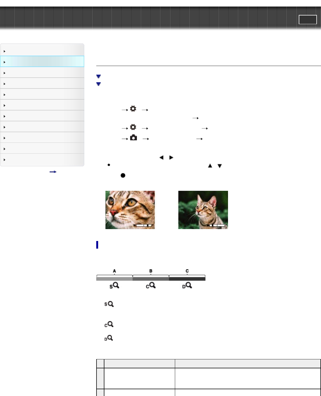Open the bottom sidebar menu item
The width and height of the screenshot is (321, 396).
click(42, 160)
